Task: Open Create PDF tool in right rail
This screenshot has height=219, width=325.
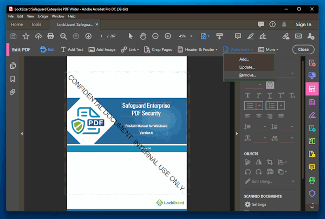Action: (x=312, y=63)
